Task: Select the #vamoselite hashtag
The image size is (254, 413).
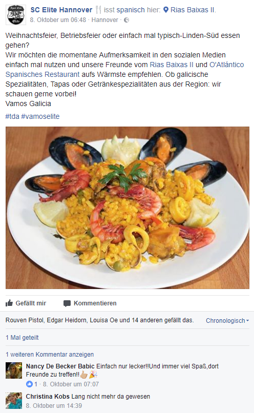Action: pos(40,116)
